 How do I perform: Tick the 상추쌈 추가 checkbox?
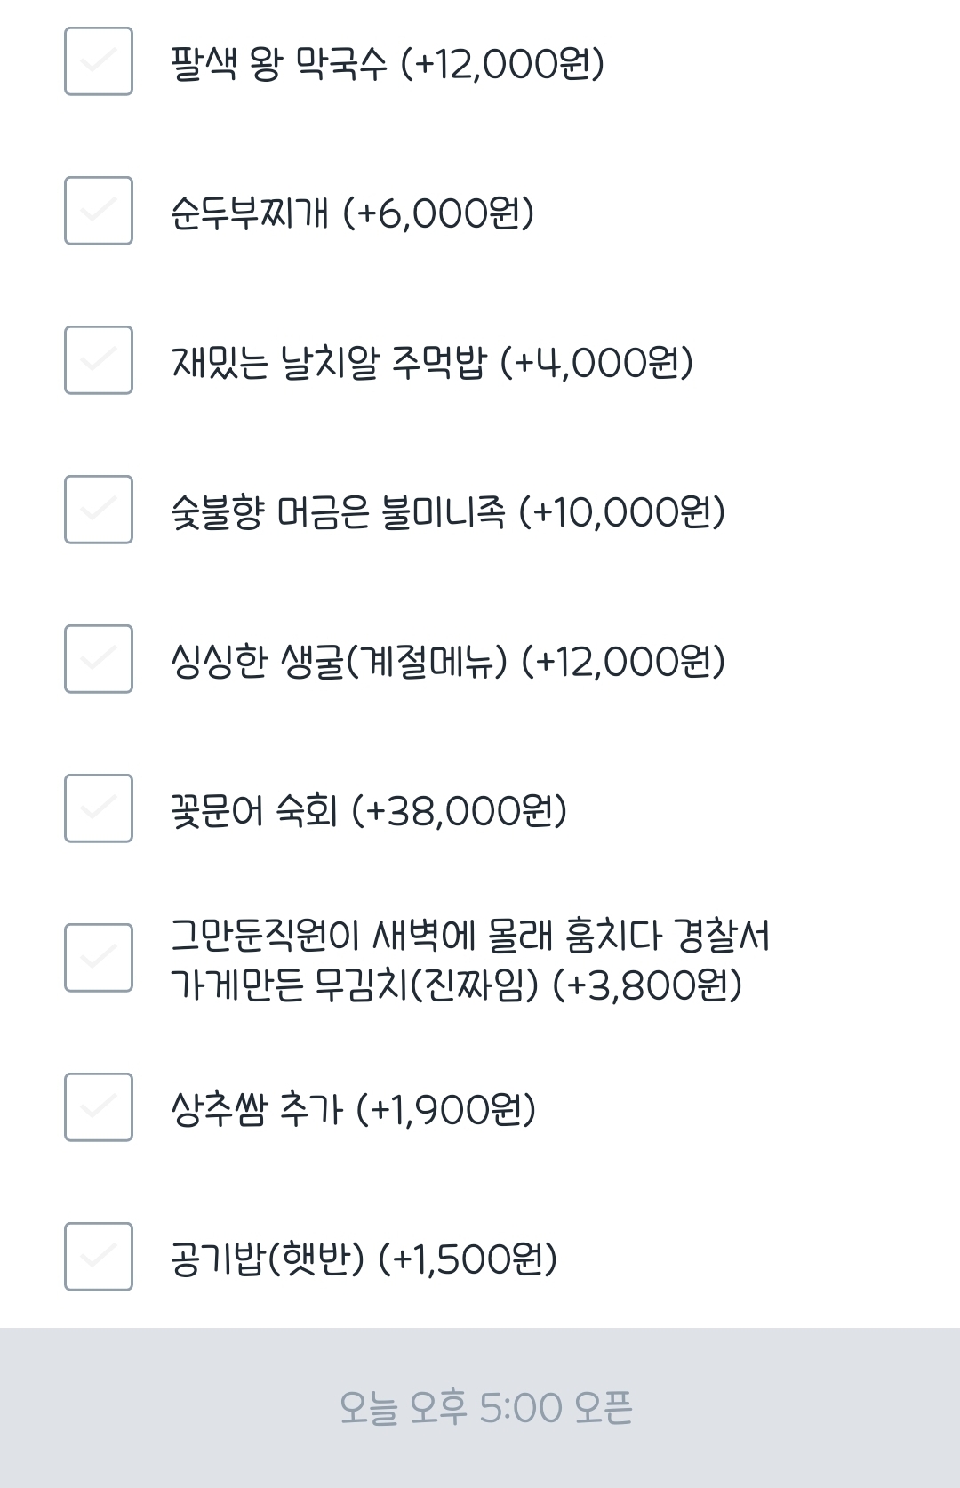click(x=99, y=1107)
